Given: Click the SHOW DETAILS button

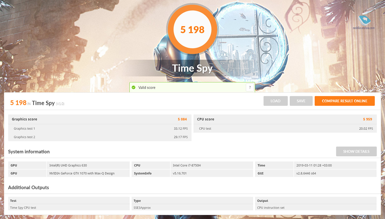Looking at the screenshot, I should tap(356, 151).
